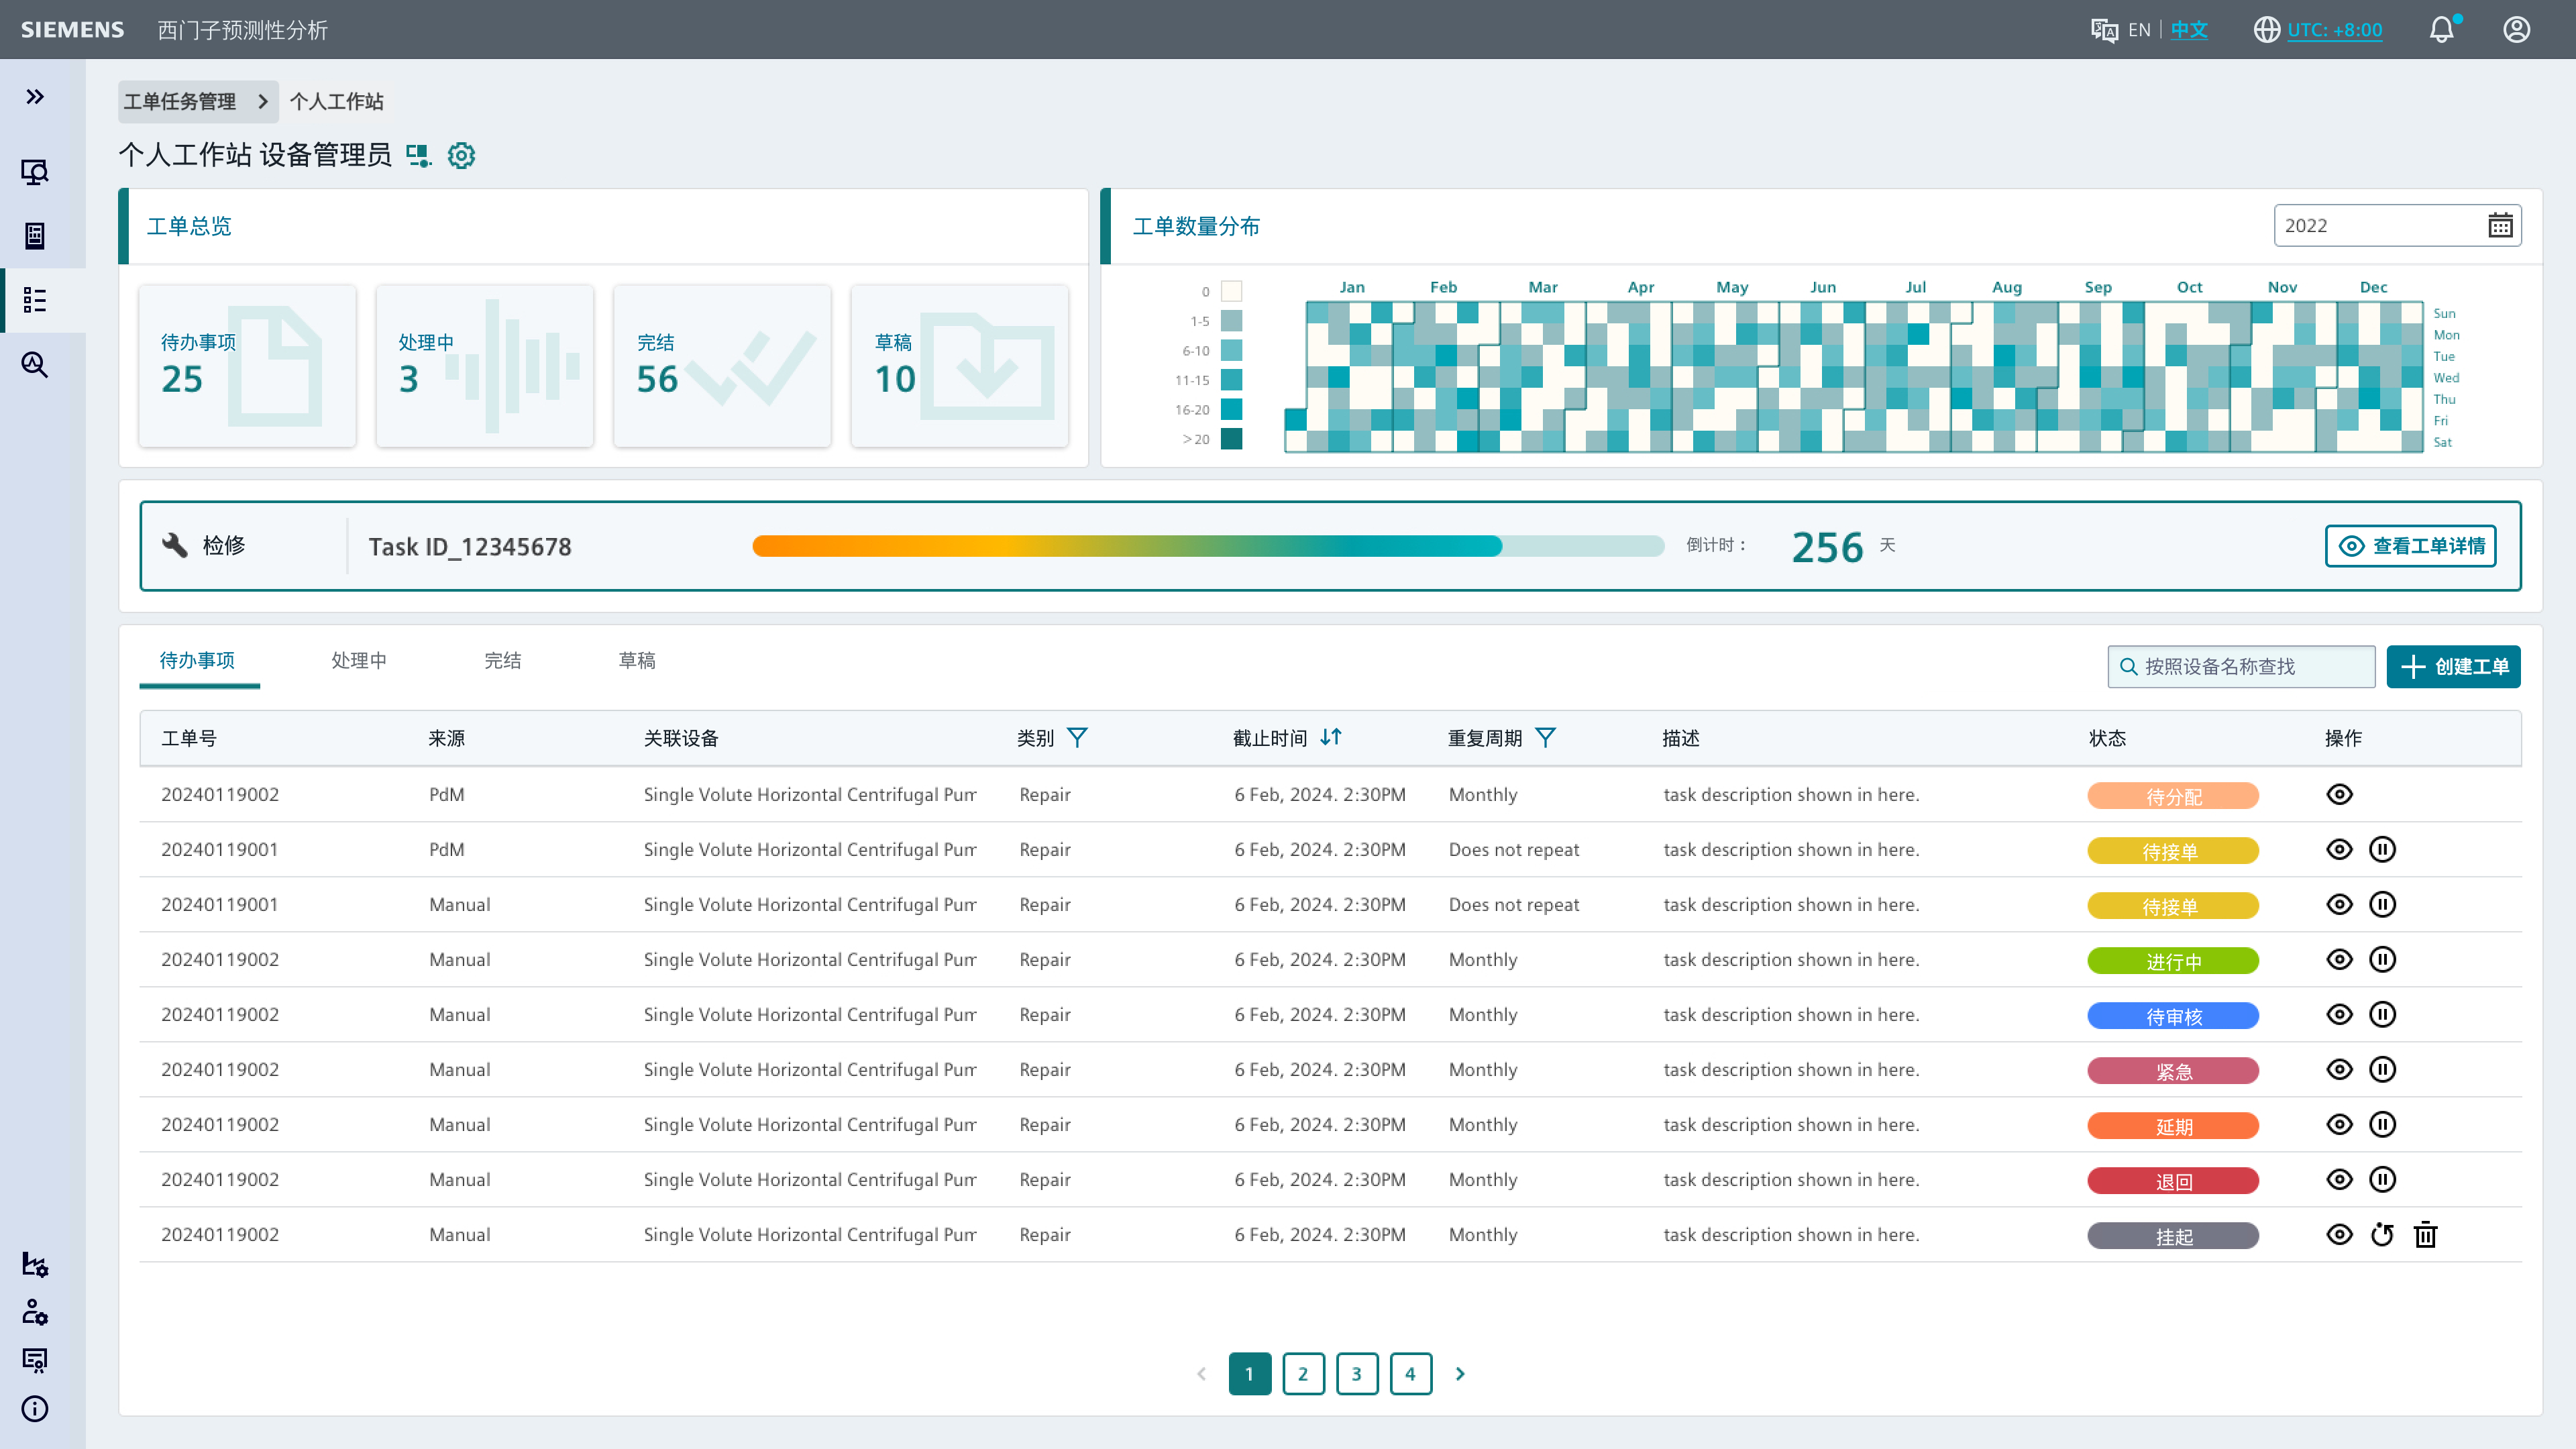The image size is (2576, 1449).
Task: Click the calendar icon in year field
Action: click(2500, 225)
